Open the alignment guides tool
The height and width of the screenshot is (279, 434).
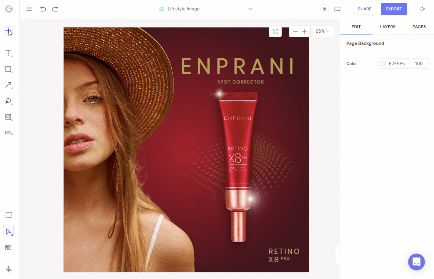tap(9, 269)
